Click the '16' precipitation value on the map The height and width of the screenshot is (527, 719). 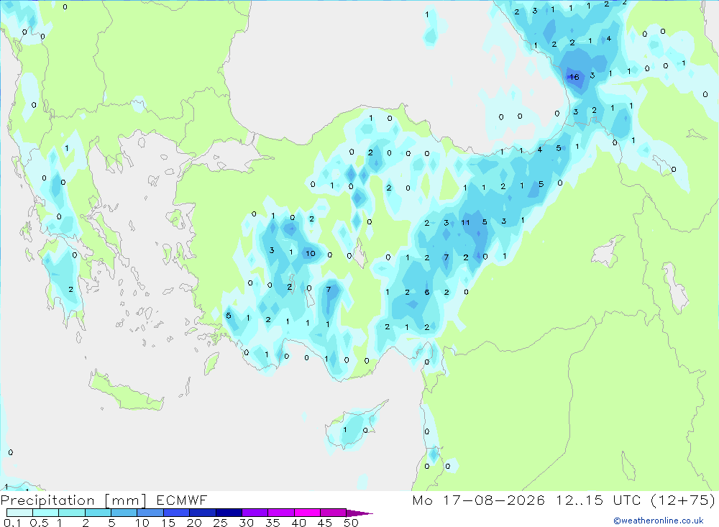(574, 77)
